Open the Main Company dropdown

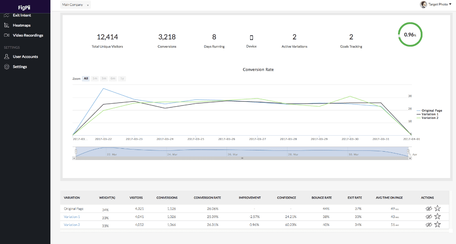pyautogui.click(x=75, y=5)
